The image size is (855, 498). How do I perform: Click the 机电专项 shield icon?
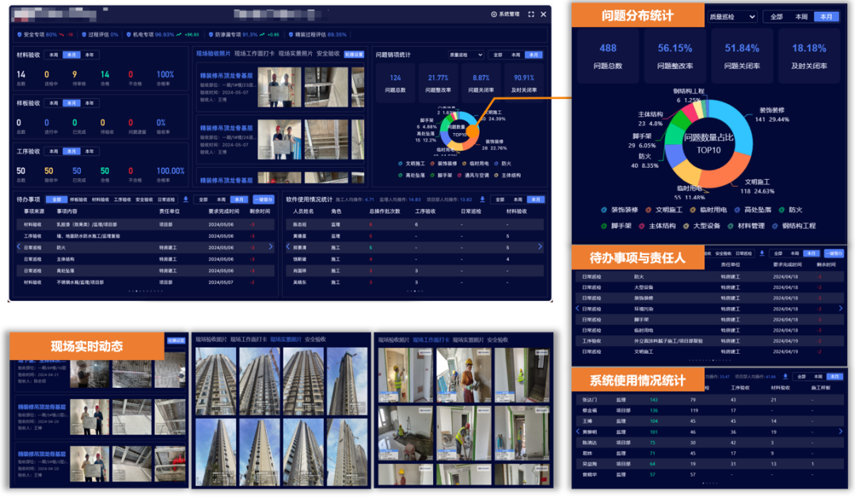tap(129, 36)
